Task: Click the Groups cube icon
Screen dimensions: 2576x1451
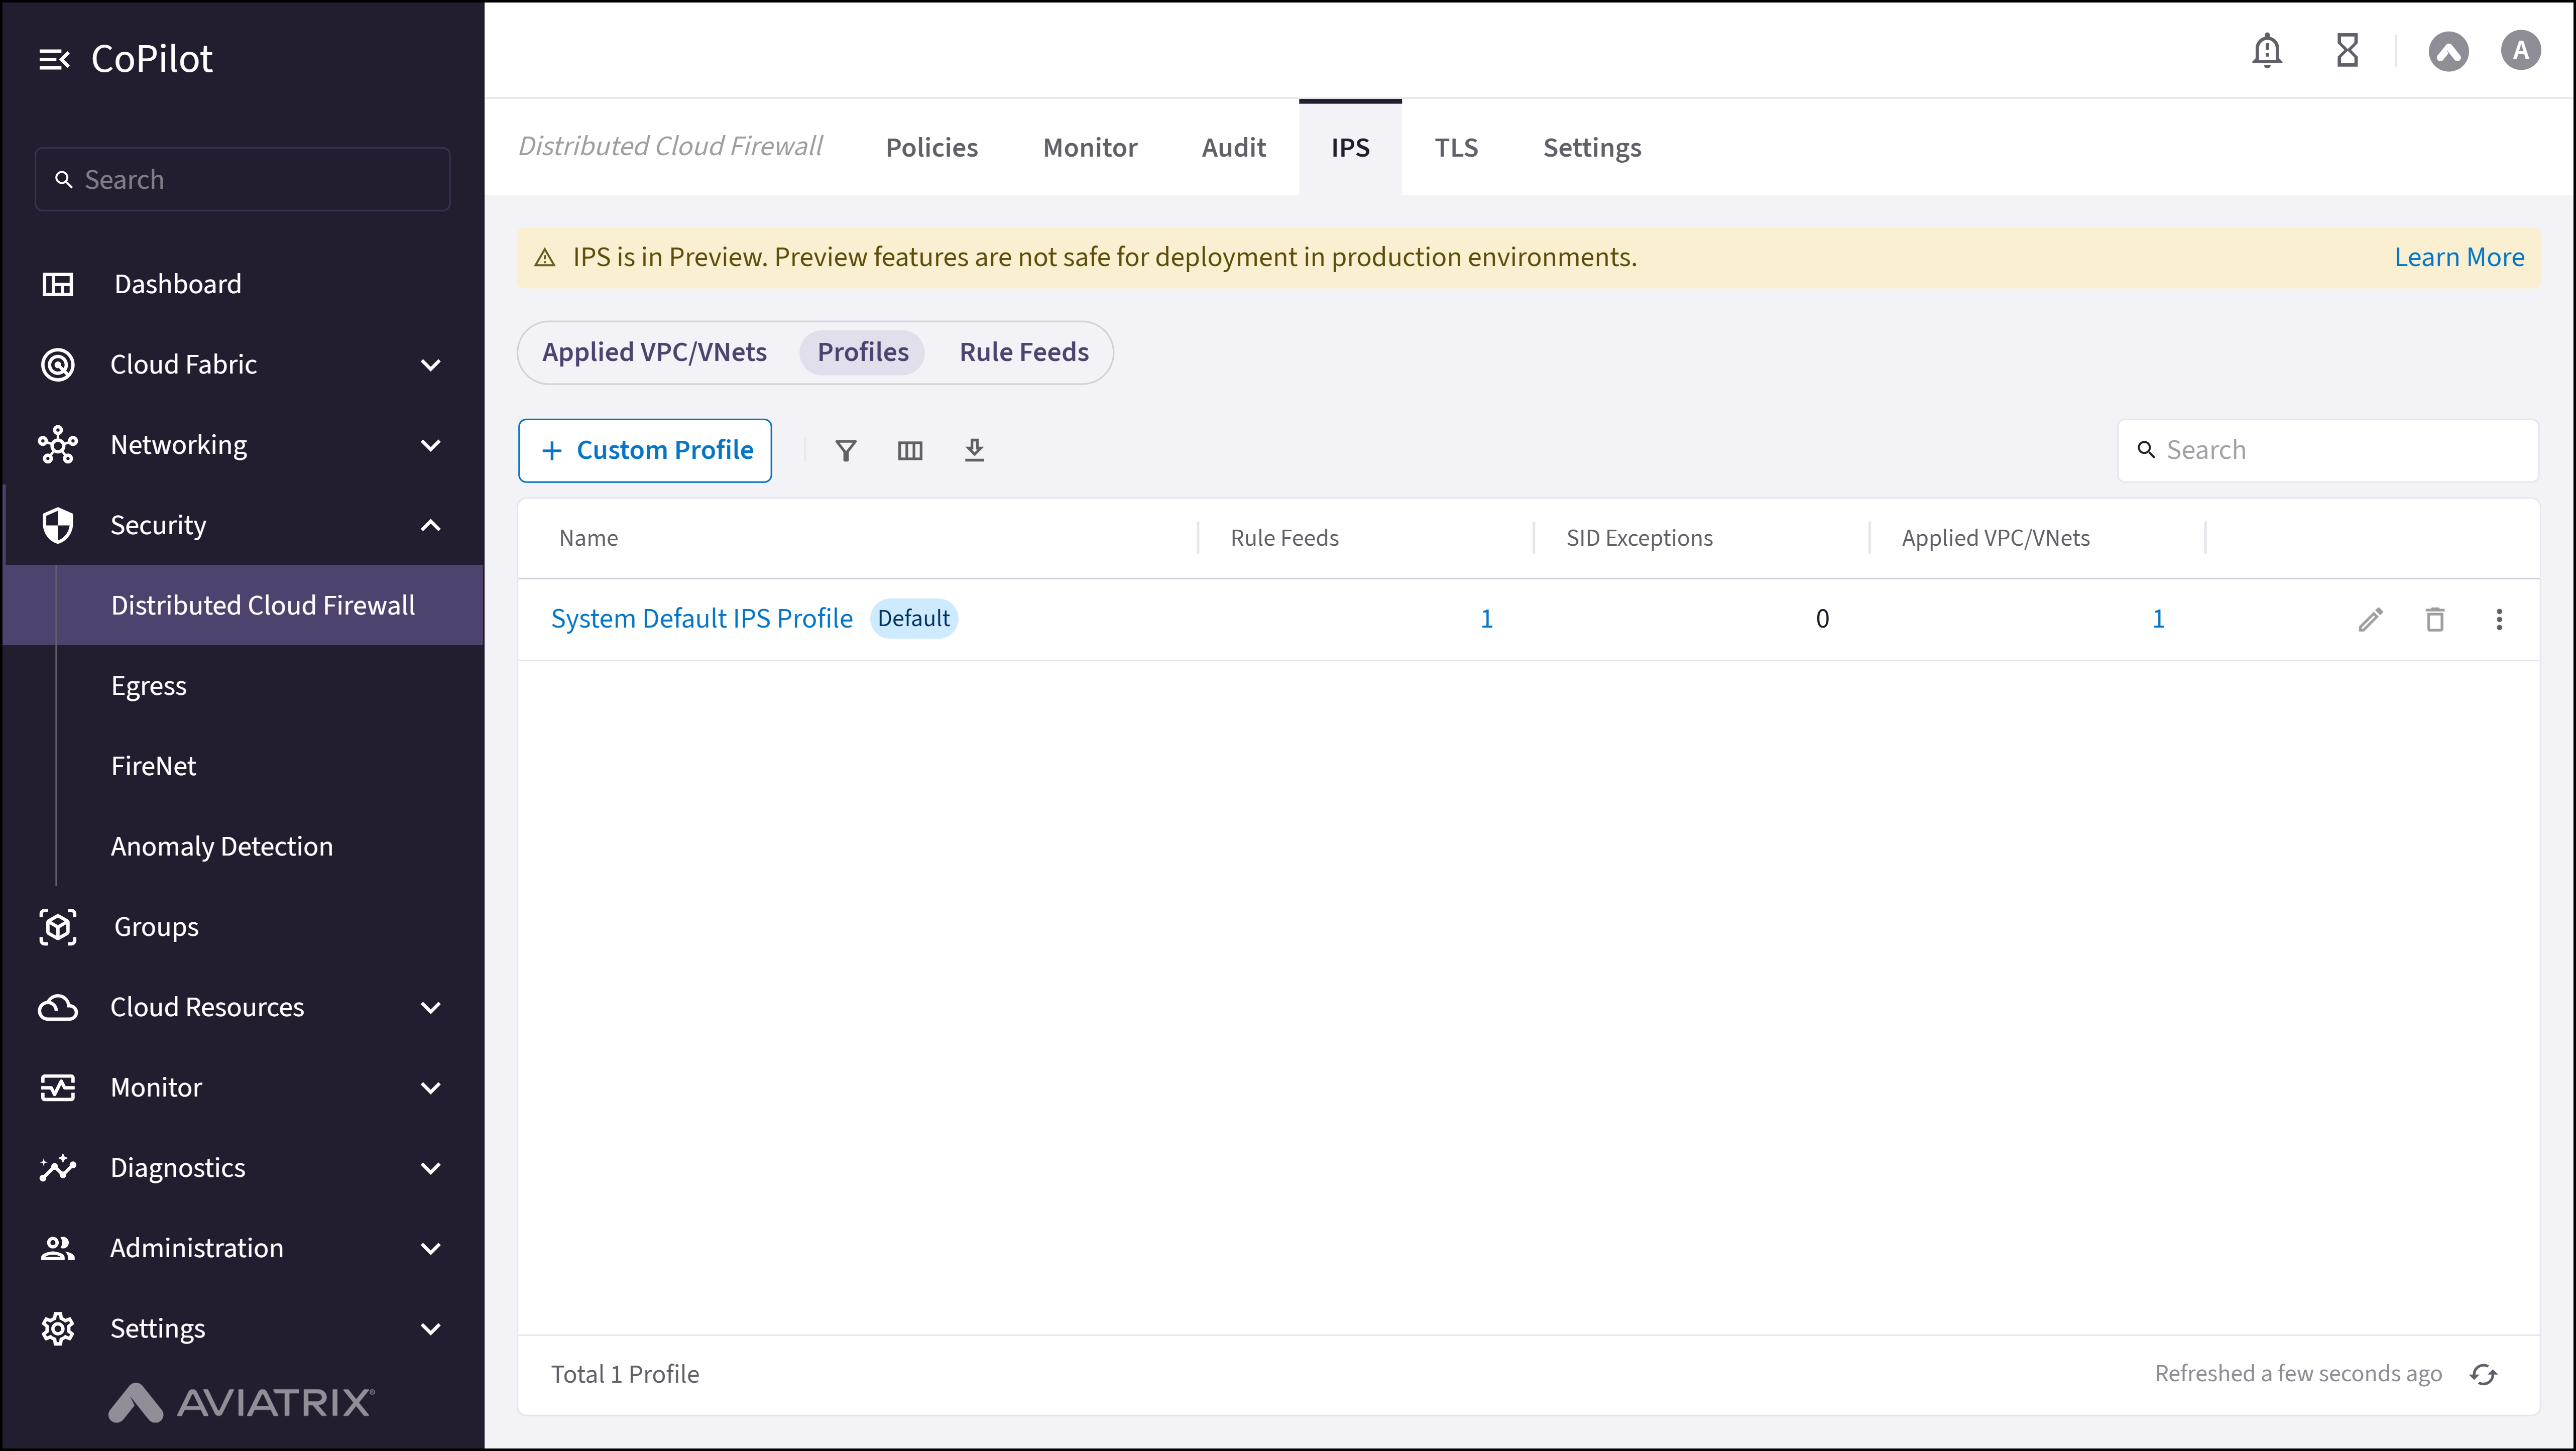Action: point(58,927)
